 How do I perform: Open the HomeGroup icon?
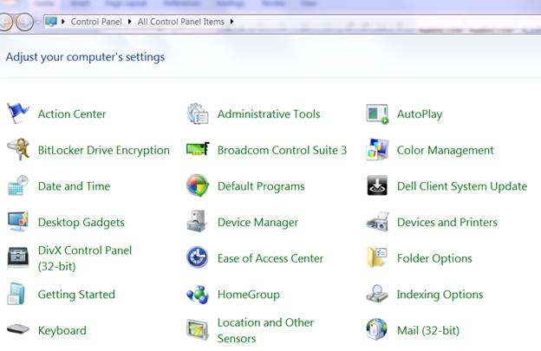(198, 295)
